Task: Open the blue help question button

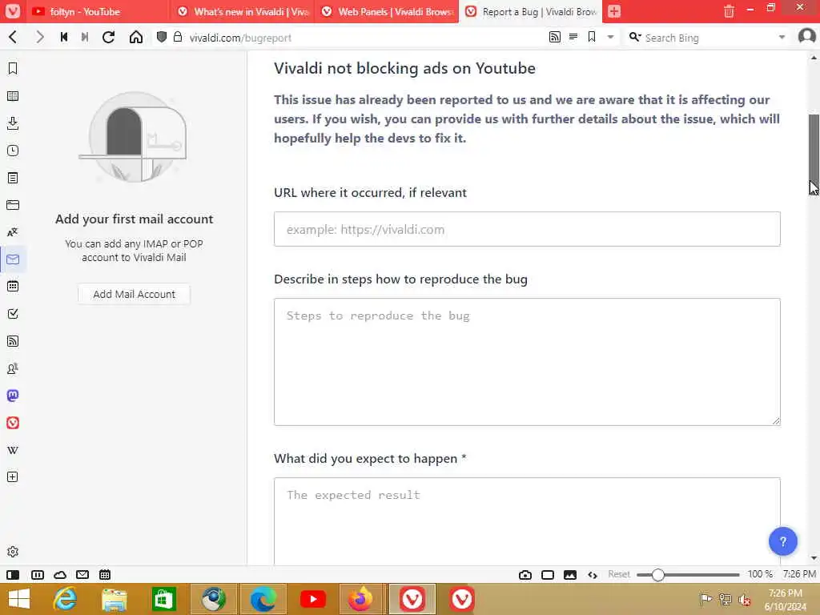Action: [x=782, y=541]
